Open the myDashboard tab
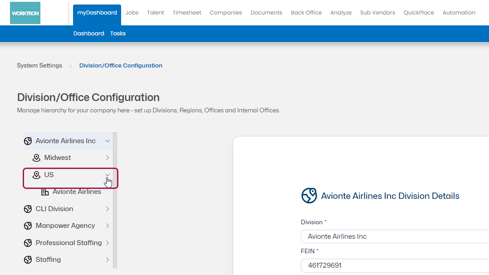Screen dimensions: 489x275 click(97, 14)
